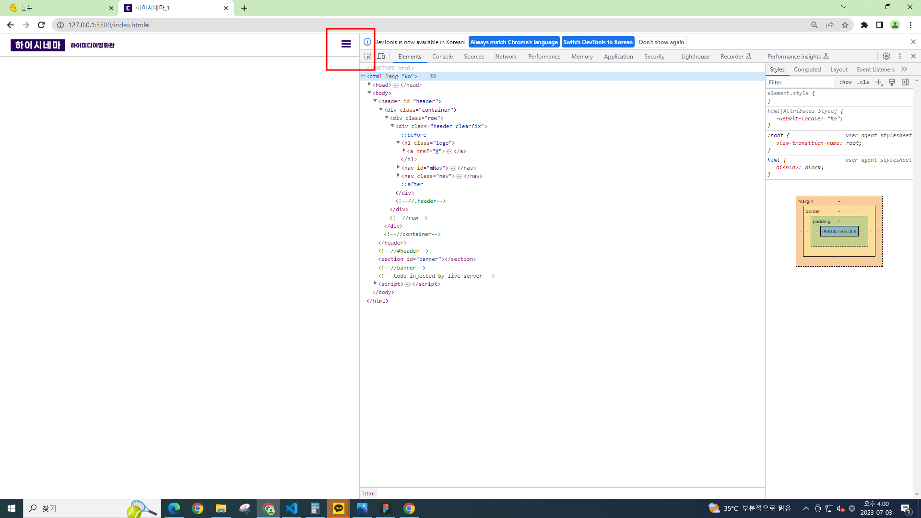The height and width of the screenshot is (518, 921).
Task: Toggle the :hov element state panel
Action: tap(846, 82)
